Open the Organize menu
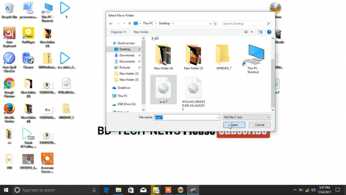 click(x=118, y=32)
